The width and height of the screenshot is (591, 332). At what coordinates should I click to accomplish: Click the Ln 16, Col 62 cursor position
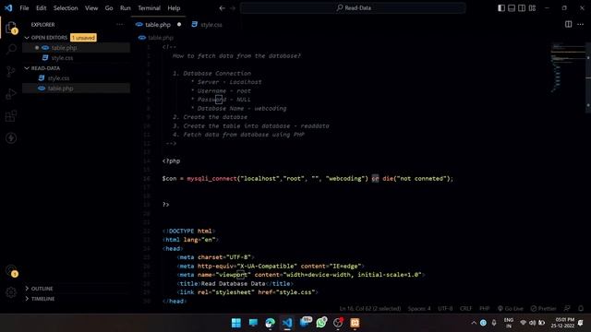[369, 308]
